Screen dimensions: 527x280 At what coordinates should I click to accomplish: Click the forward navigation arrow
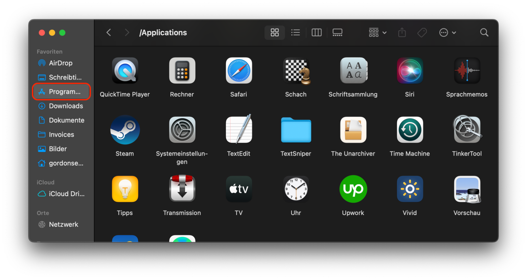[127, 32]
